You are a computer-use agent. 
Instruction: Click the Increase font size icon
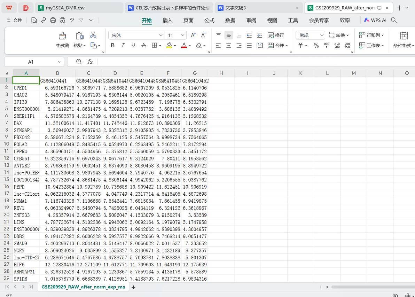(x=194, y=35)
